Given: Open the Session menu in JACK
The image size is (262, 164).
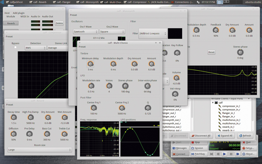Looking at the screenshot, I should [199, 148].
